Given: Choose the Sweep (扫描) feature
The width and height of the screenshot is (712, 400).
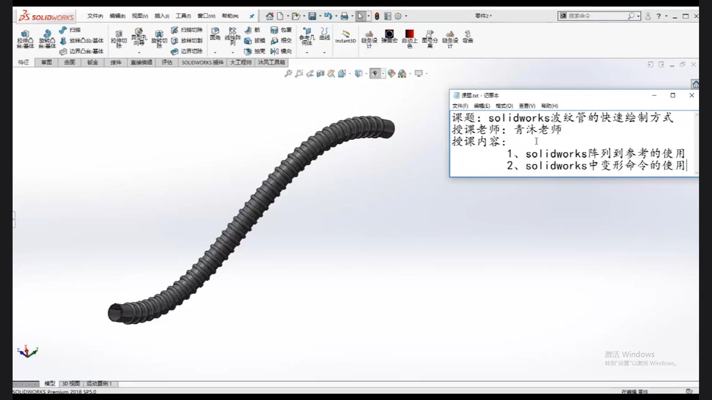Looking at the screenshot, I should tap(70, 30).
